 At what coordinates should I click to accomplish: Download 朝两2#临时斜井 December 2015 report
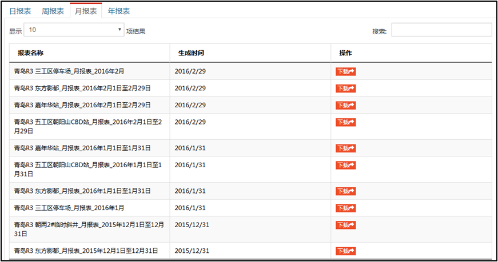tap(345, 225)
